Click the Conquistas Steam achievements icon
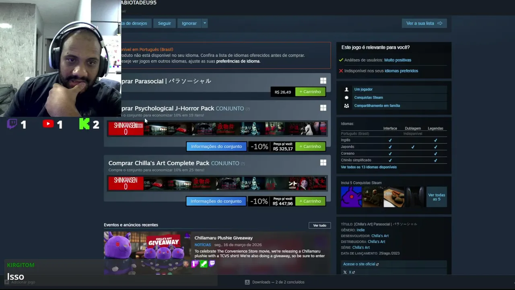Image resolution: width=515 pixels, height=290 pixels. click(346, 97)
